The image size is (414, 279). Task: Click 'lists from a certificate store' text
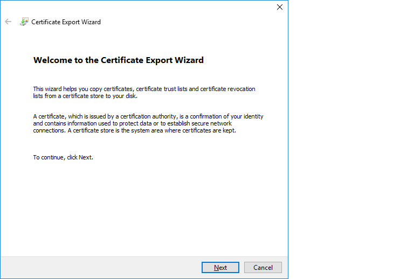click(71, 96)
